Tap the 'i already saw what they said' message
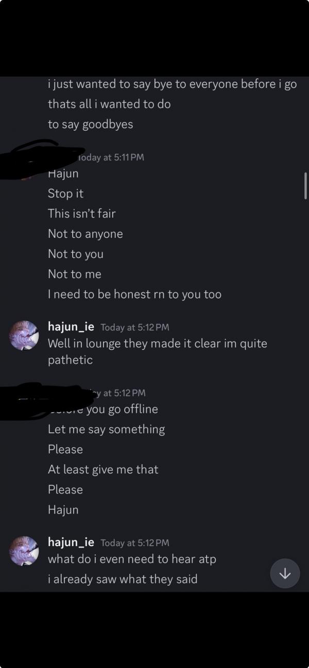Image resolution: width=309 pixels, height=668 pixels. coord(123,579)
